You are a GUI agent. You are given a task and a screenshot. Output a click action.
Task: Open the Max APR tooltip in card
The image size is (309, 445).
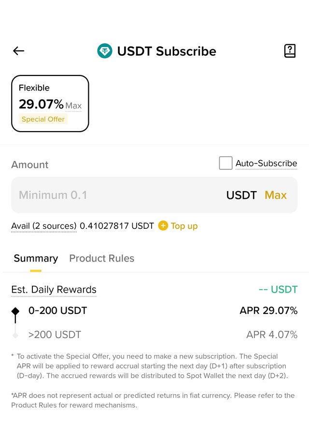pos(73,105)
